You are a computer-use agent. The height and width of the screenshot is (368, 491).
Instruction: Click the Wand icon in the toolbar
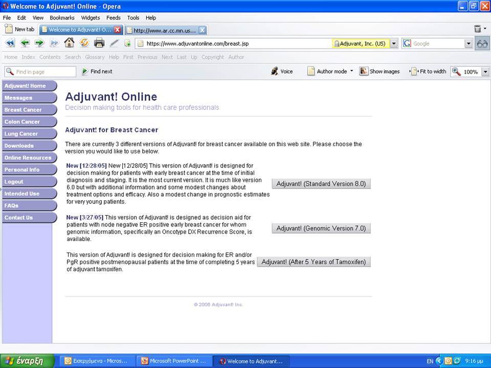[x=114, y=43]
